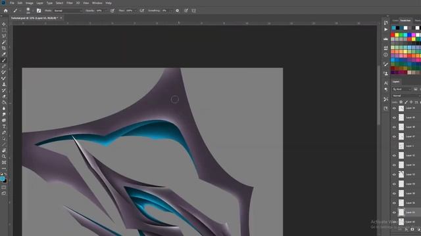421x236 pixels.
Task: Open the Window menu
Action: click(x=97, y=3)
